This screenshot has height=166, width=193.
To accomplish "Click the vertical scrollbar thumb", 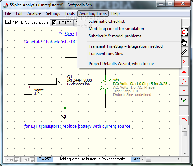I will point(184,134).
